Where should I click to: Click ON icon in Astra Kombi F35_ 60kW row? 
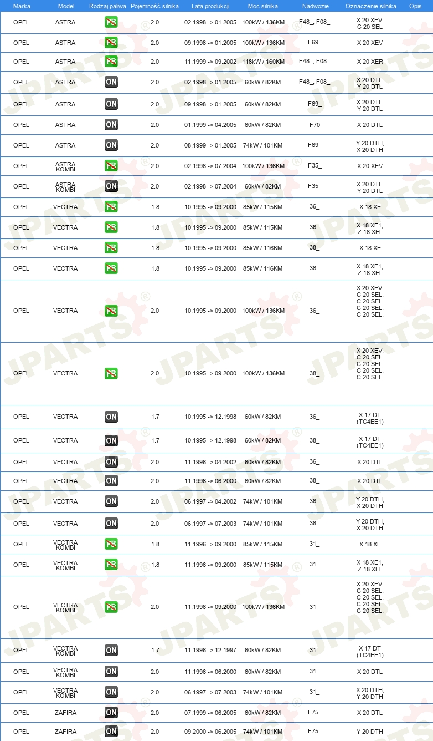click(111, 186)
